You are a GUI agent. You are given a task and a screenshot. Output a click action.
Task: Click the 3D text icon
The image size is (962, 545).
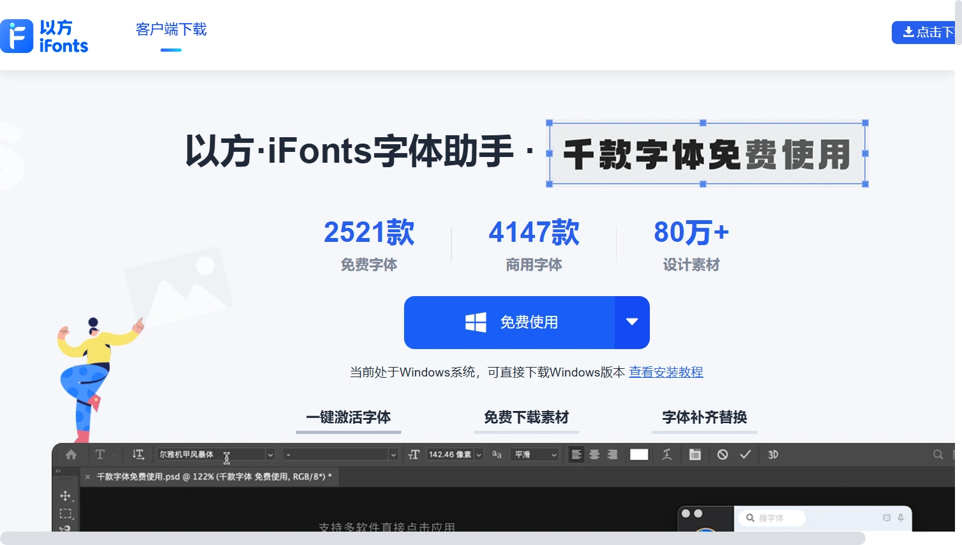click(x=773, y=454)
